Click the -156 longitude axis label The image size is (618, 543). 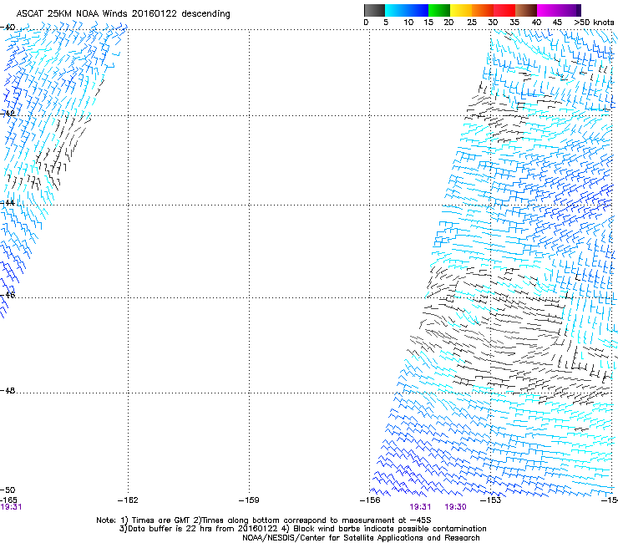pyautogui.click(x=370, y=500)
